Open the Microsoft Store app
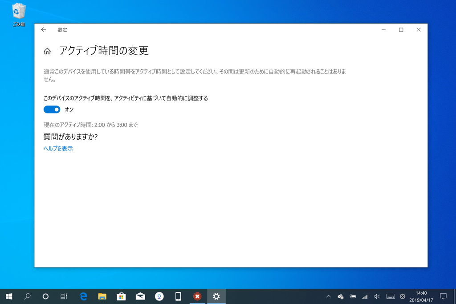Image resolution: width=456 pixels, height=304 pixels. coord(121,296)
